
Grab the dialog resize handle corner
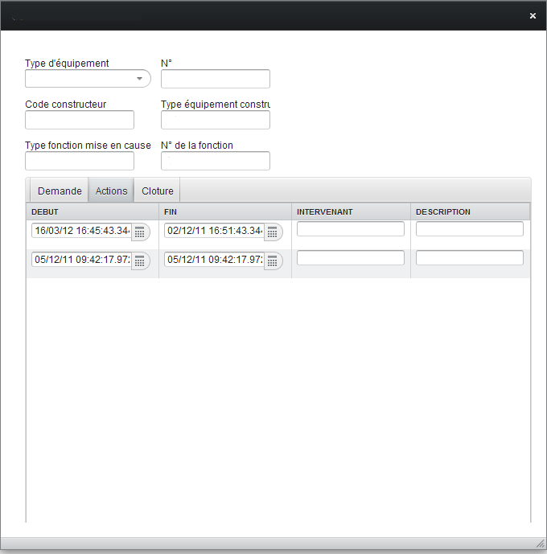coord(540,547)
